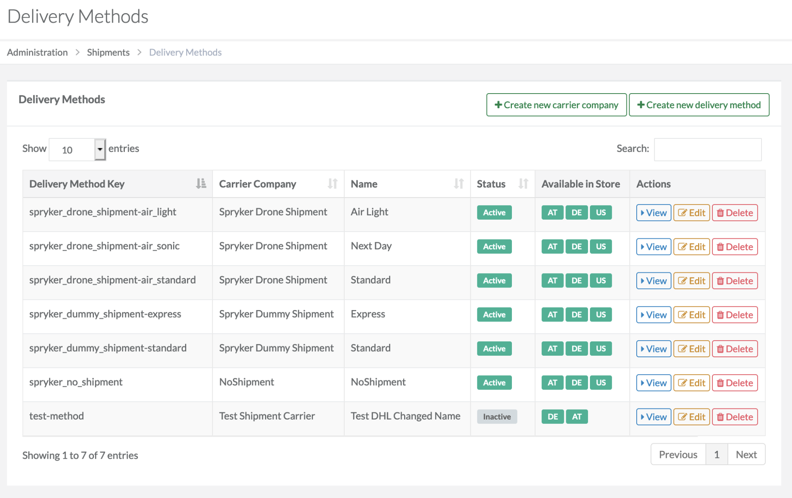Delete the spryker_dummy_shipment-express method
Image resolution: width=792 pixels, height=498 pixels.
pyautogui.click(x=735, y=315)
